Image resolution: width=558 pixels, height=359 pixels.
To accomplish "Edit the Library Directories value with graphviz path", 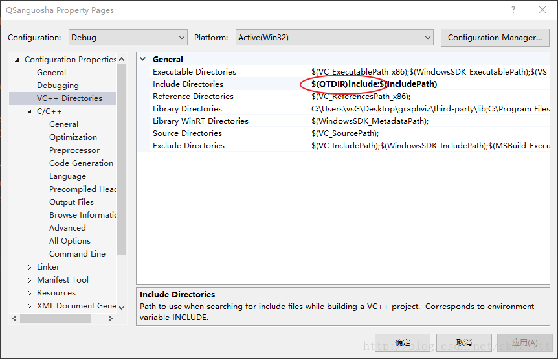I will coord(430,109).
